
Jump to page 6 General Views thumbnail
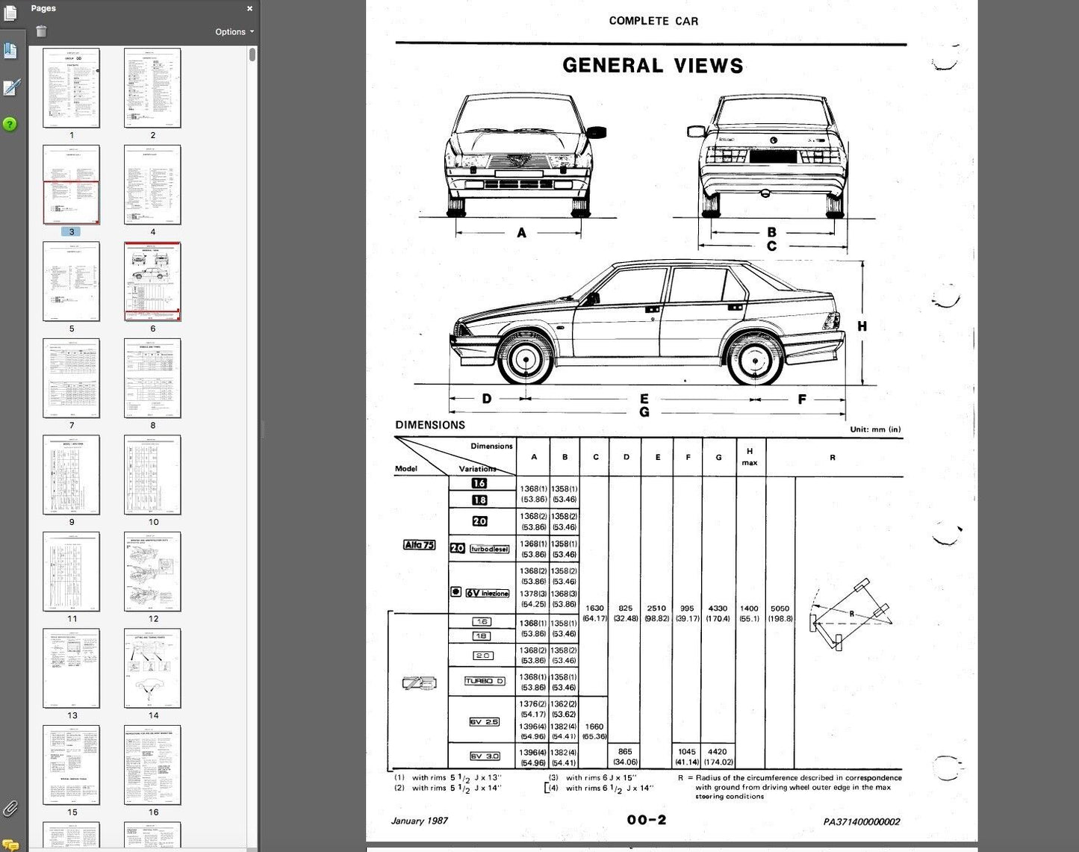[x=152, y=282]
